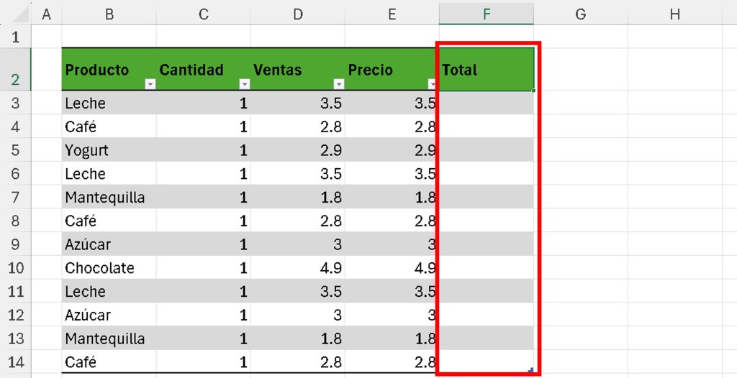Select the Yogurt product cell
This screenshot has height=378, width=737.
pyautogui.click(x=109, y=150)
